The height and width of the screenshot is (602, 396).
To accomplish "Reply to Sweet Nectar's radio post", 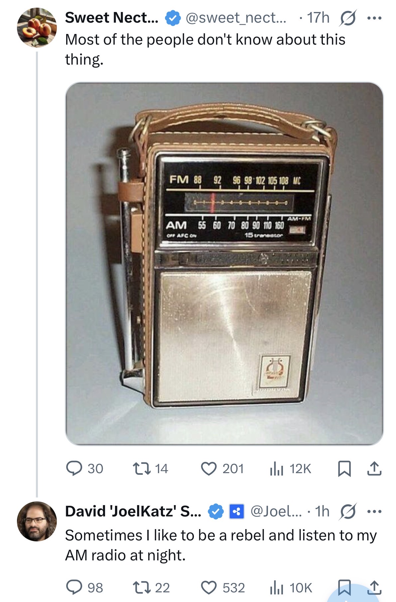I will (74, 468).
